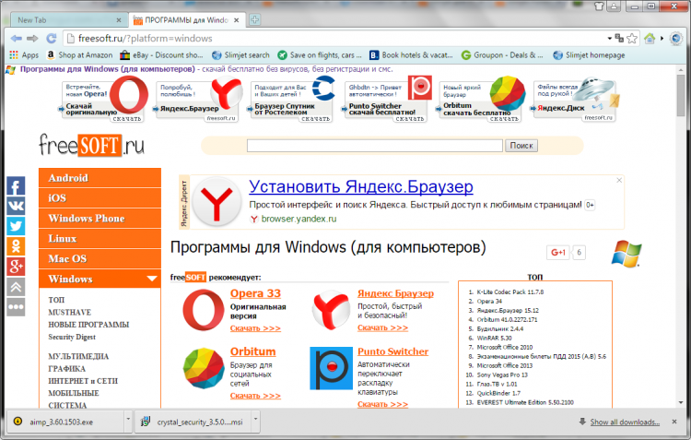Click the user profile icon in title bar

(x=614, y=6)
